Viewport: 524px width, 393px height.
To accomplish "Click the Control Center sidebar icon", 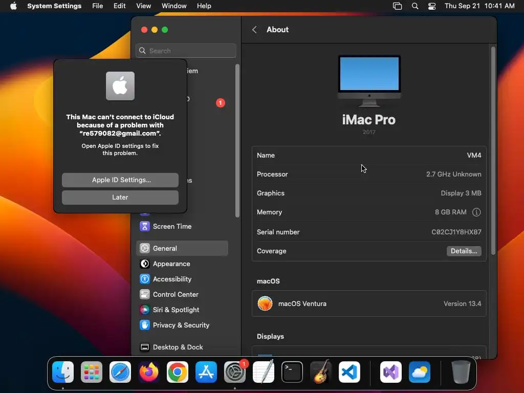I will point(145,294).
